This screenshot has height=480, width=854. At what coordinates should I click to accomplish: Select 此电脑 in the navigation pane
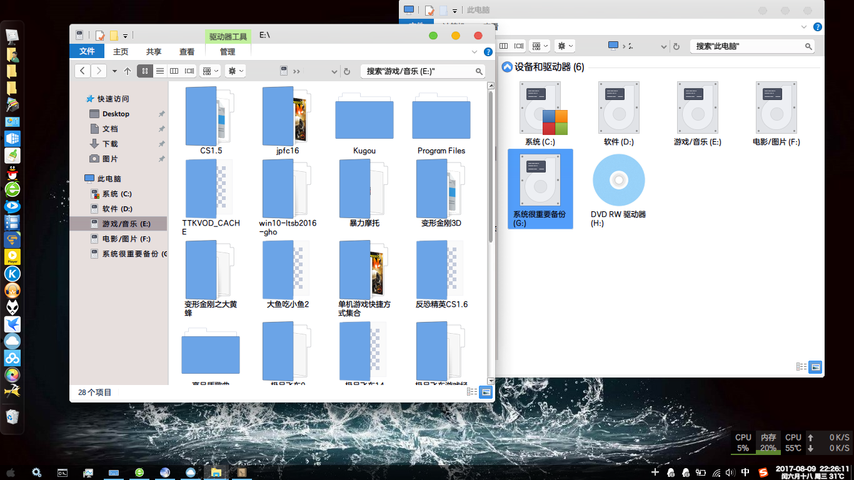[109, 179]
